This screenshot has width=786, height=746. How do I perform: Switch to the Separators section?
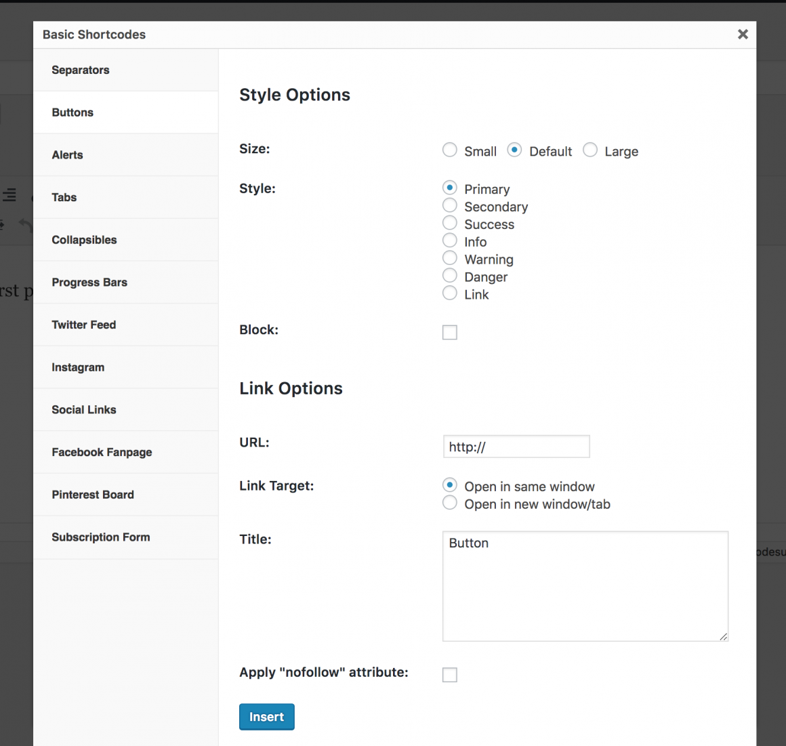pos(81,70)
